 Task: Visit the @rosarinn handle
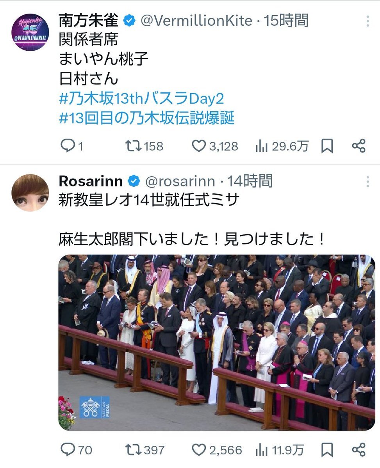180,181
